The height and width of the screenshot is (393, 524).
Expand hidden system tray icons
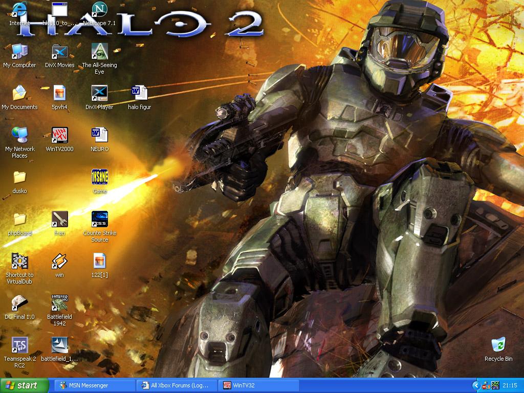476,385
